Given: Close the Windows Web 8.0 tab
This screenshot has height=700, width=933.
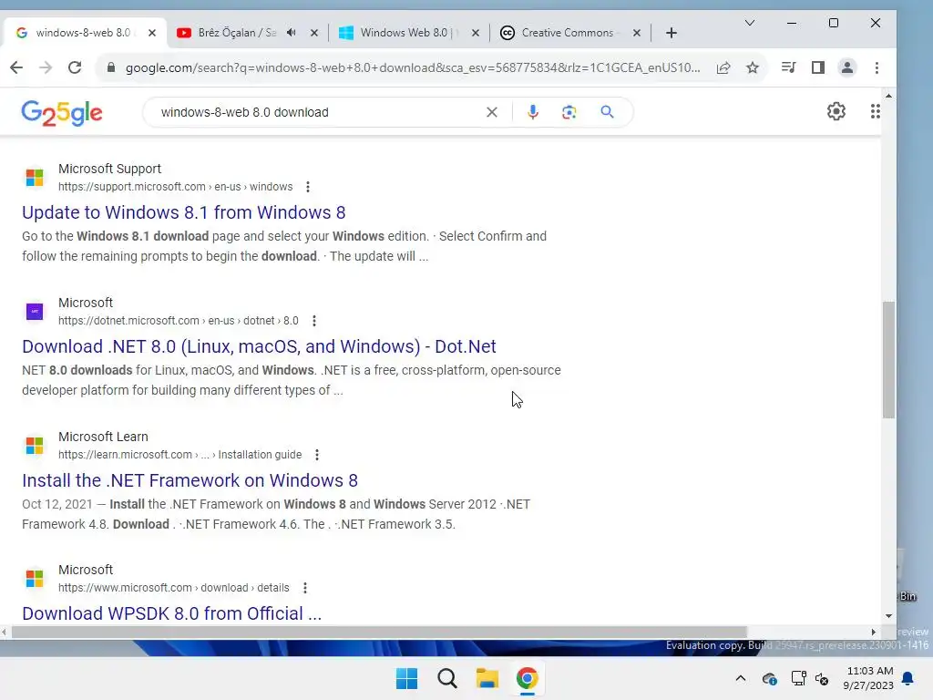Looking at the screenshot, I should coord(476,33).
